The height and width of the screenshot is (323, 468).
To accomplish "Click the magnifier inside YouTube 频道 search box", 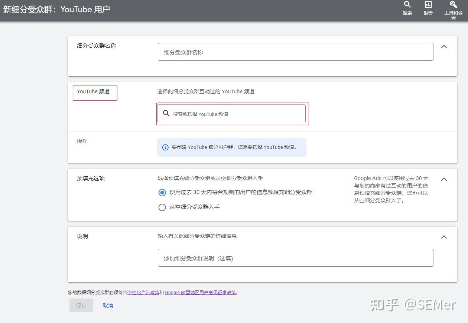I will 166,113.
